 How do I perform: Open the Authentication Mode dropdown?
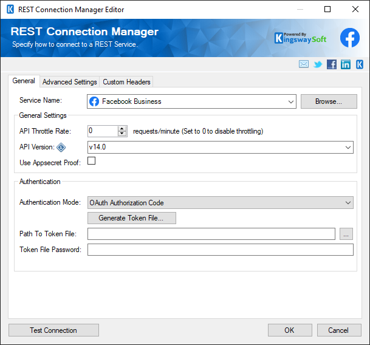[x=221, y=203]
